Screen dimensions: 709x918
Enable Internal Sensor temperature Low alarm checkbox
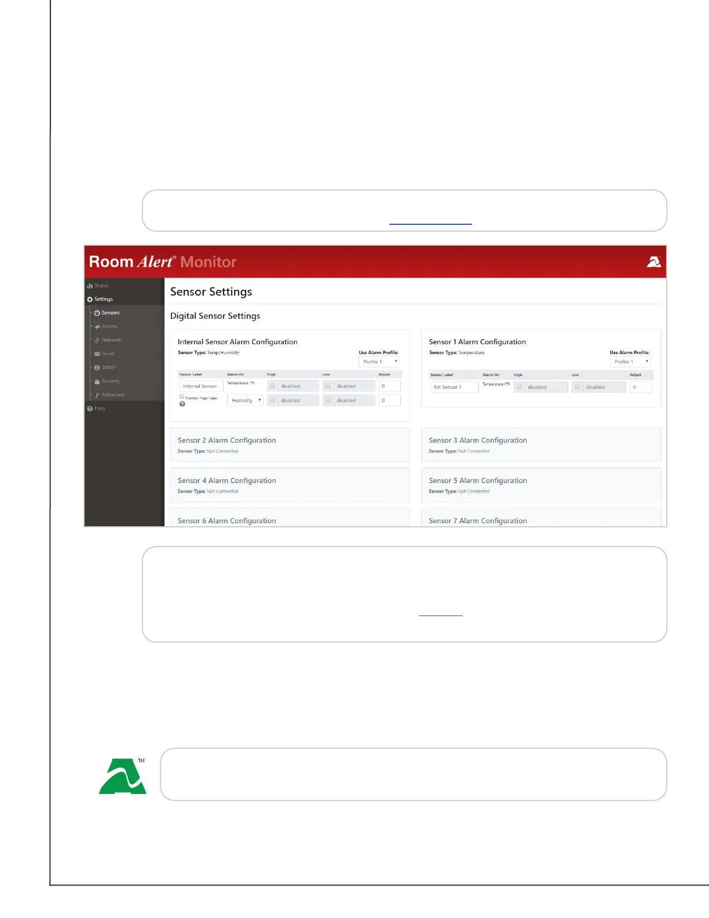tap(328, 386)
